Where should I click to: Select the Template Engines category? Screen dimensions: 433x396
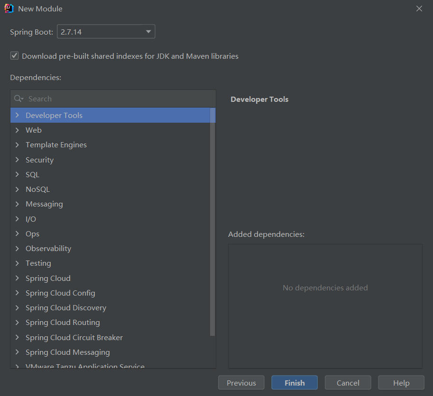(x=56, y=145)
